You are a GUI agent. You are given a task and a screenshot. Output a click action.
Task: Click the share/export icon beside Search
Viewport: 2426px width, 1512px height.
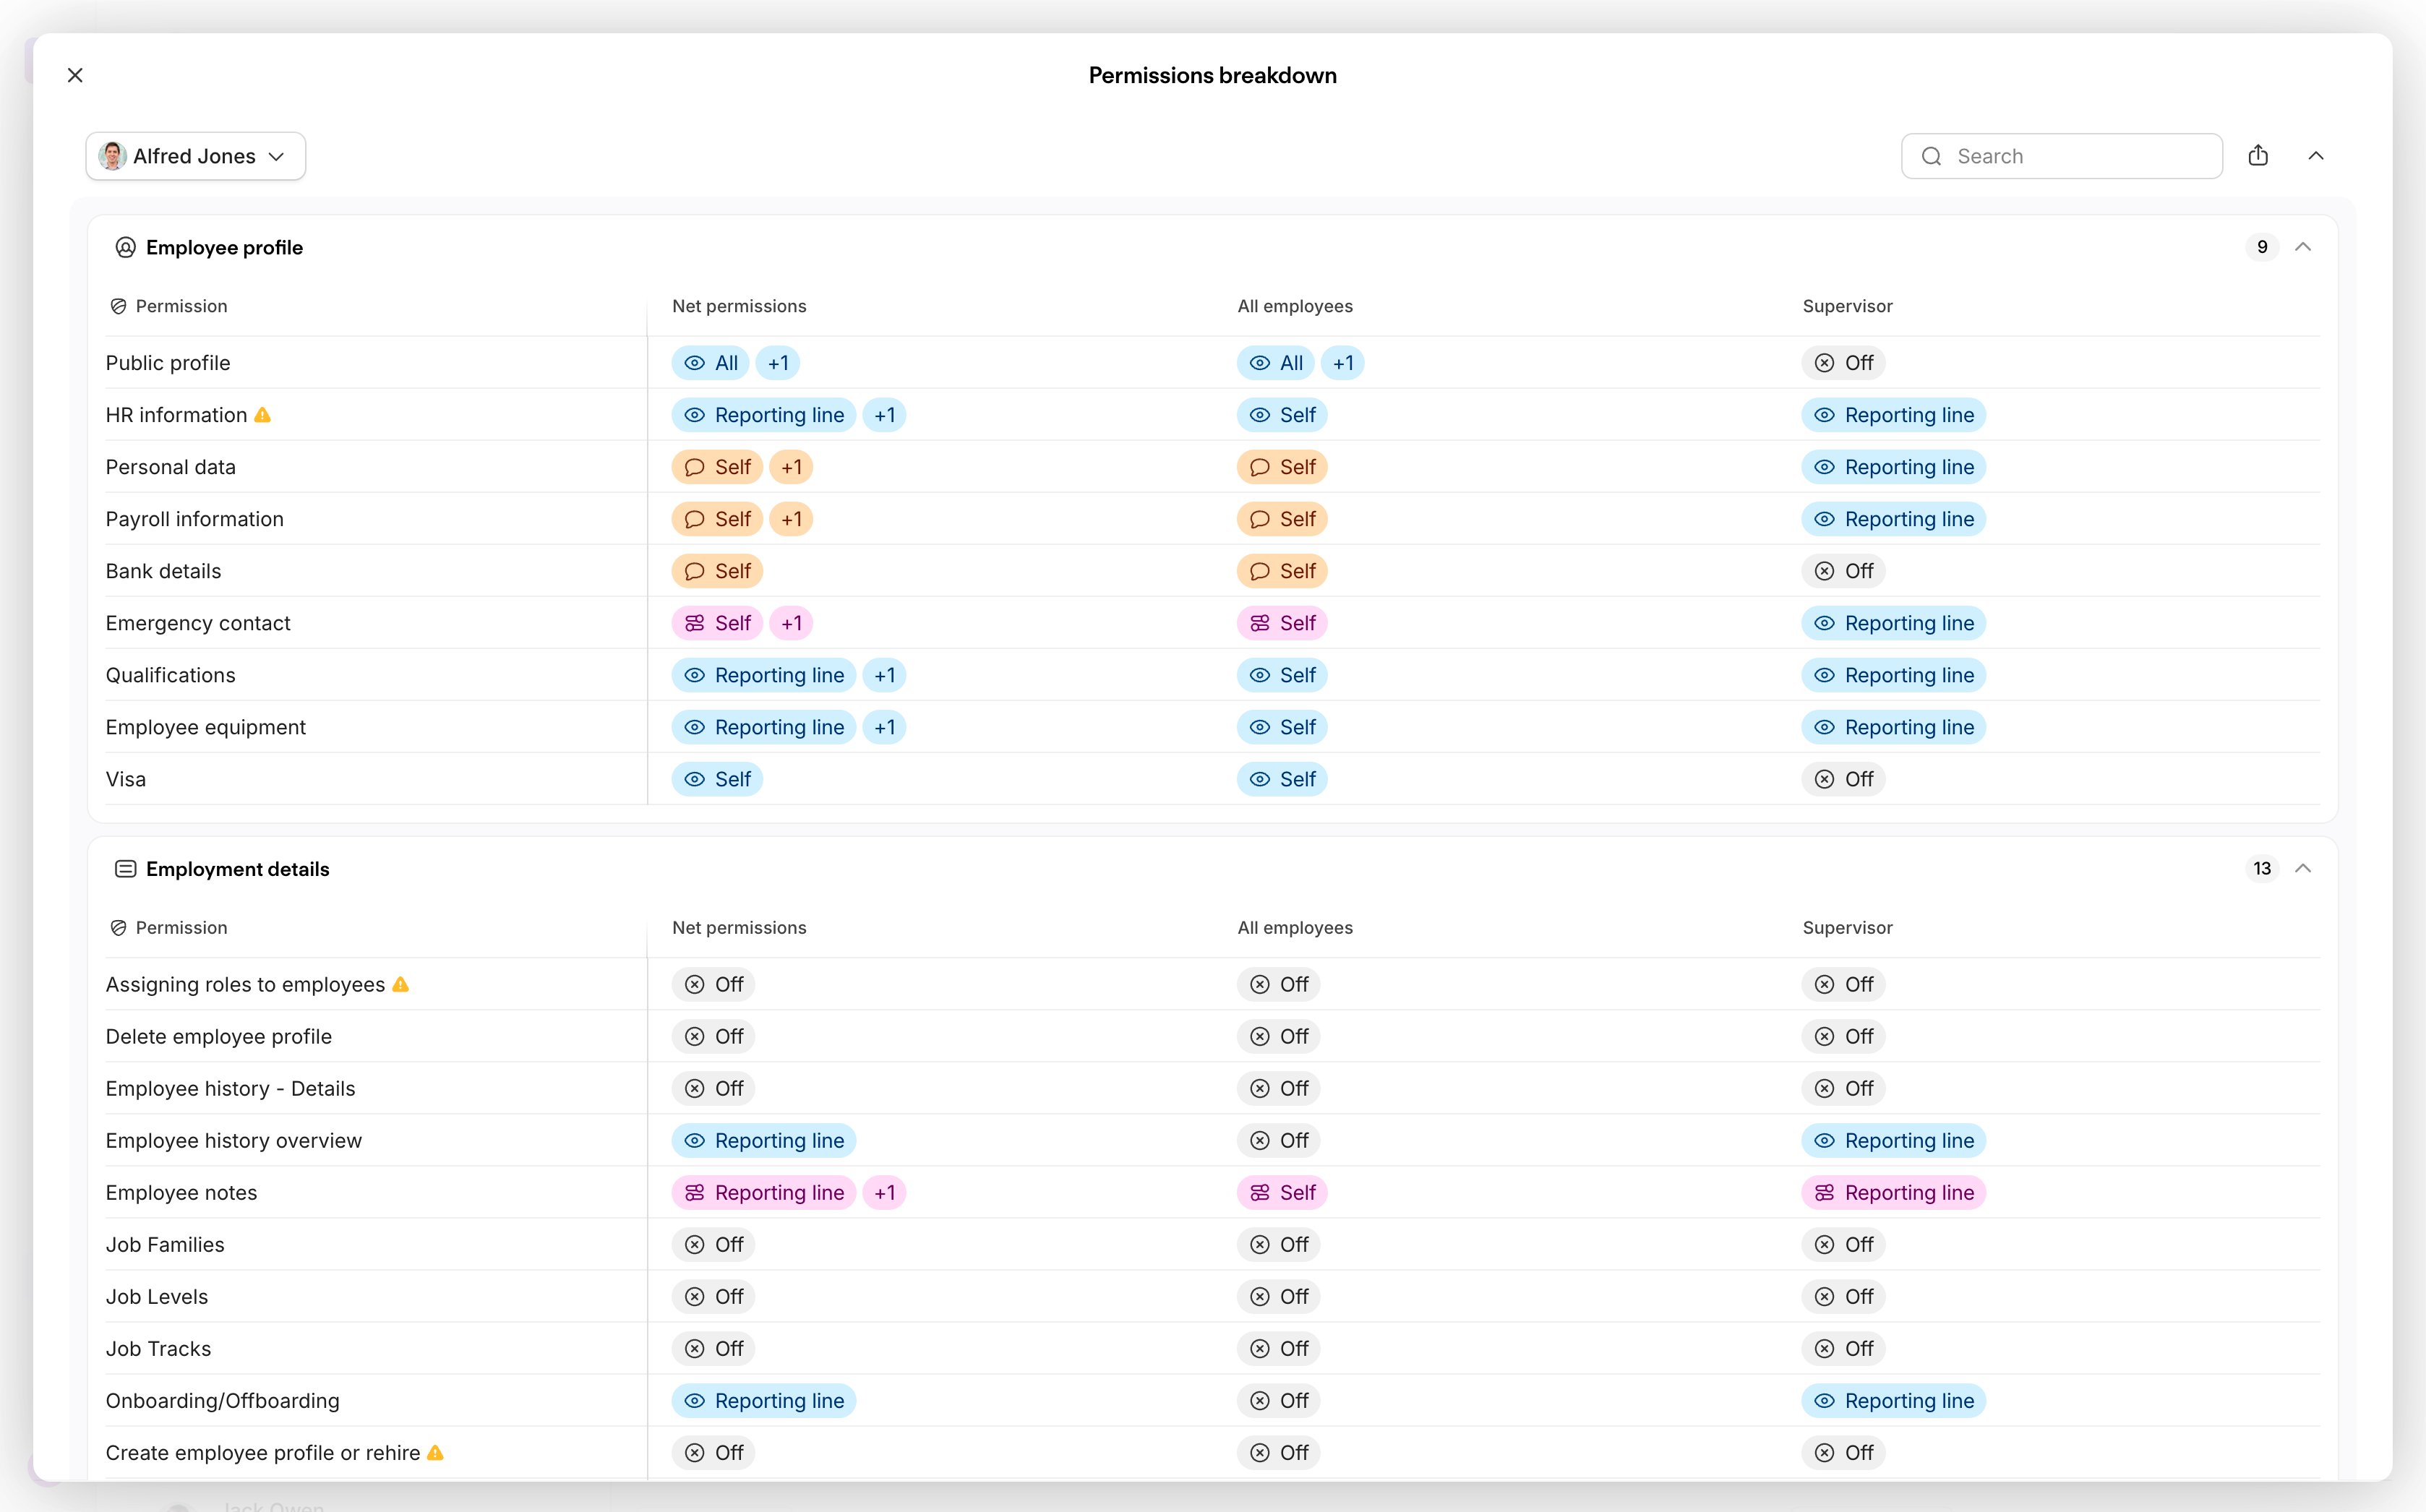(x=2258, y=156)
